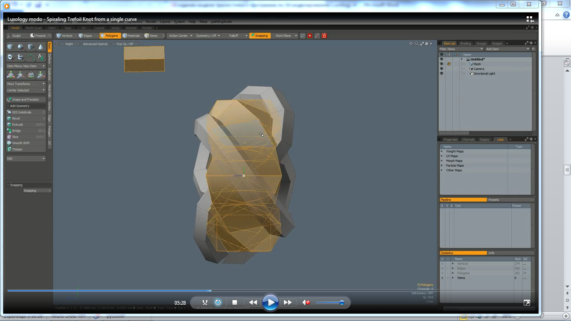Open the Center Selected dropdown
The height and width of the screenshot is (321, 571).
coord(26,90)
